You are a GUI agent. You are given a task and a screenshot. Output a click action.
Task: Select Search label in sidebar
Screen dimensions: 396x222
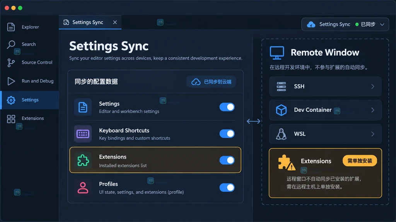click(x=29, y=44)
